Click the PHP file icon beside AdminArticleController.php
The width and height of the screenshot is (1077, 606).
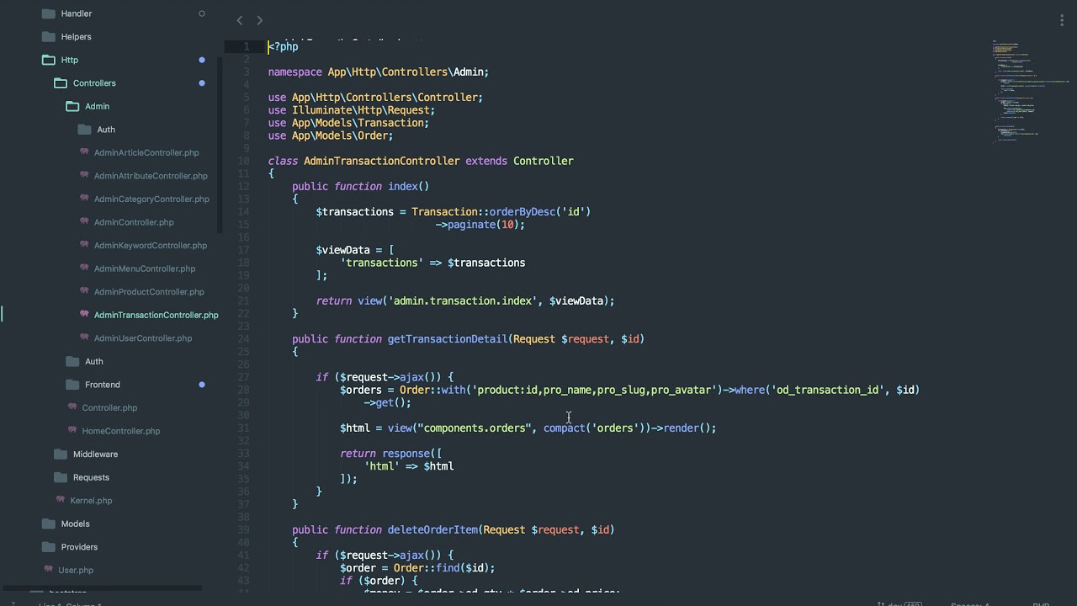(x=84, y=152)
